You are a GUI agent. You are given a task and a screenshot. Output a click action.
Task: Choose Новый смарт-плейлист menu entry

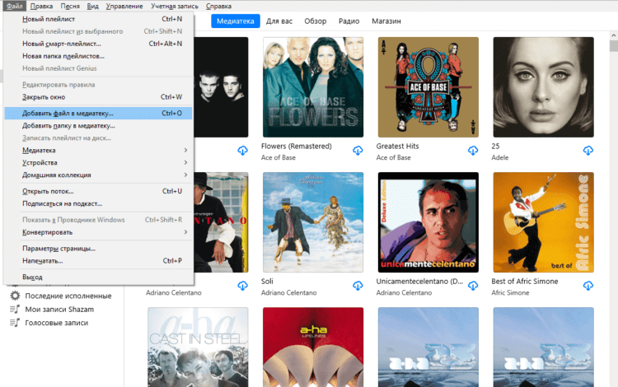[98, 44]
